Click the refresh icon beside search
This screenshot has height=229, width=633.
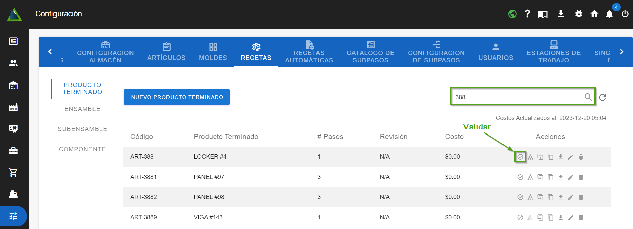point(602,97)
